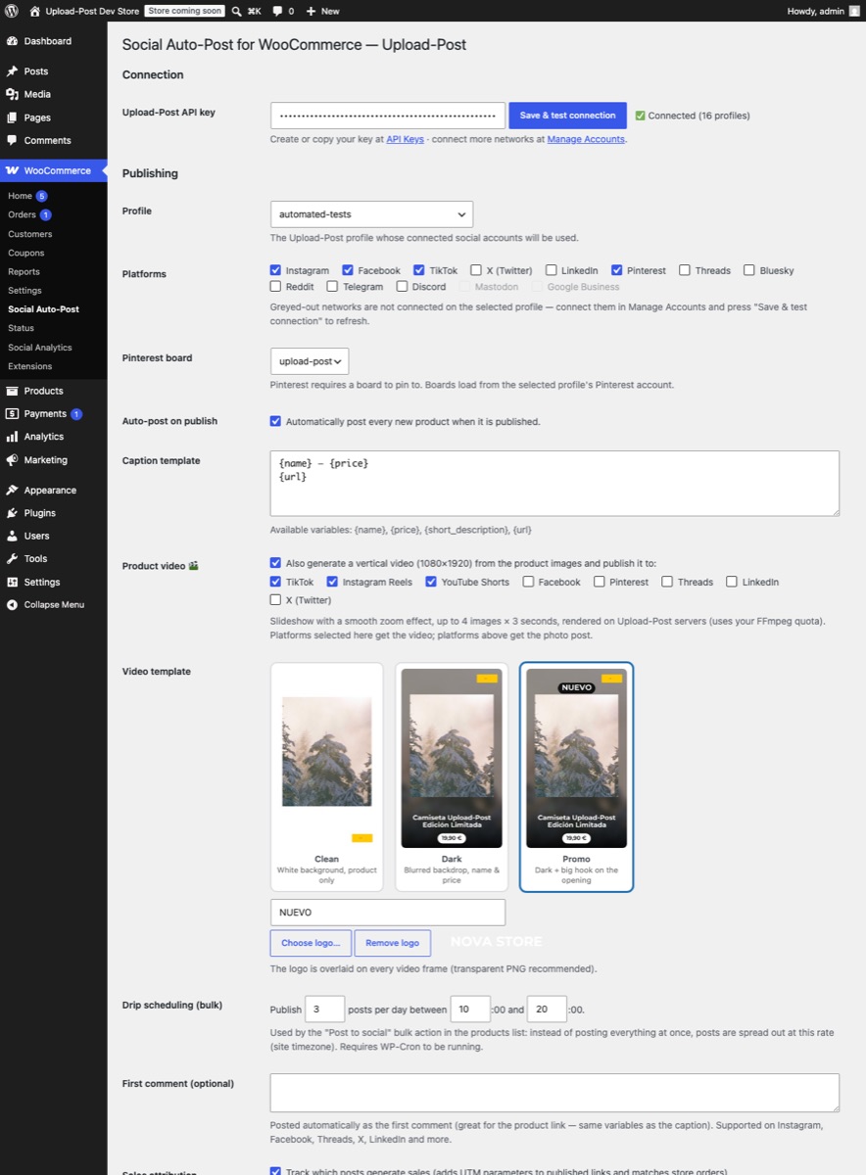Uncheck the Pinterest platform checkbox
Viewport: 866px width, 1175px height.
617,270
